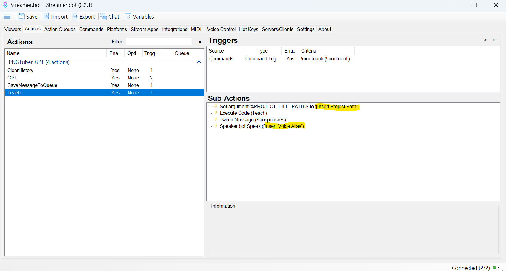Clear the filter with the x button
Image resolution: width=506 pixels, height=271 pixels.
pos(200,42)
